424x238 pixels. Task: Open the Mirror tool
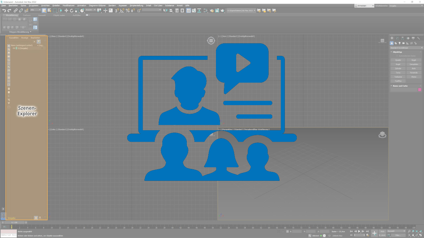pos(165,11)
